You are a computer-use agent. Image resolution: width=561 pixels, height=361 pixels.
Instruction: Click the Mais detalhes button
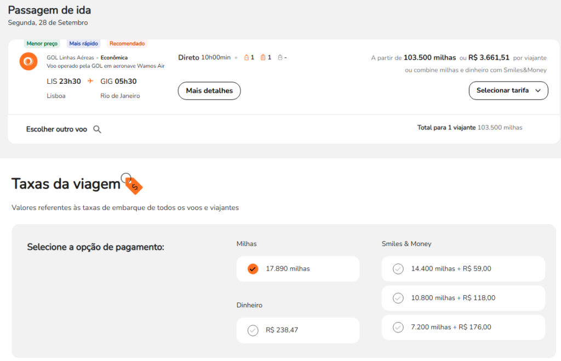tap(209, 90)
